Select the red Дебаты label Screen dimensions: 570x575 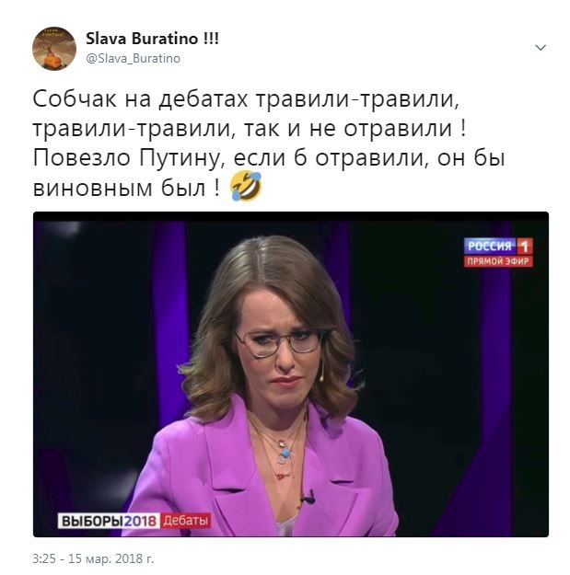185,521
